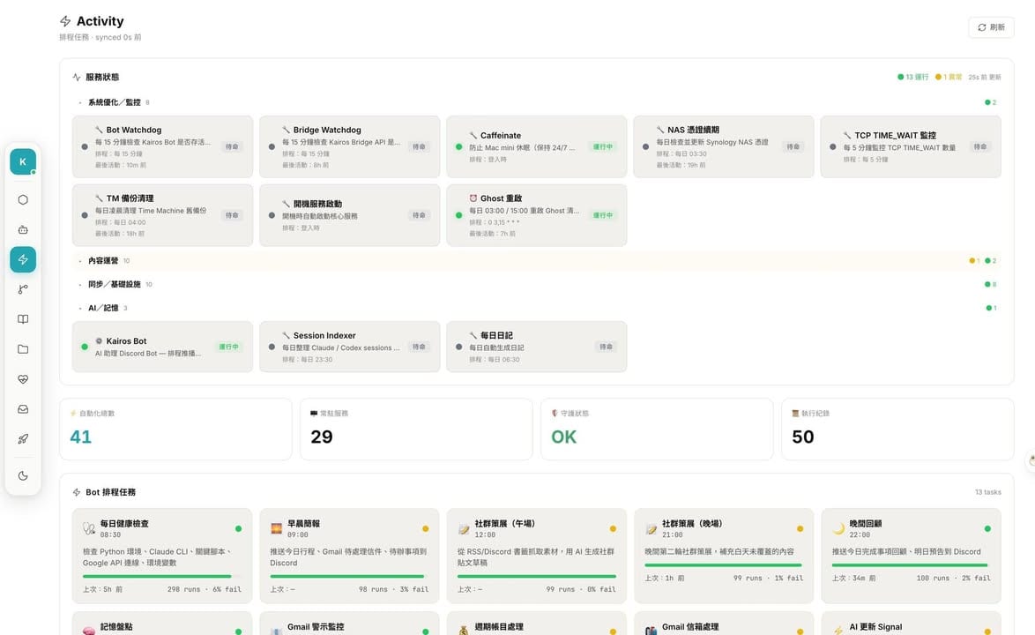Open the bot icon in the sidebar
Viewport: 1035px width, 635px height.
[x=23, y=229]
